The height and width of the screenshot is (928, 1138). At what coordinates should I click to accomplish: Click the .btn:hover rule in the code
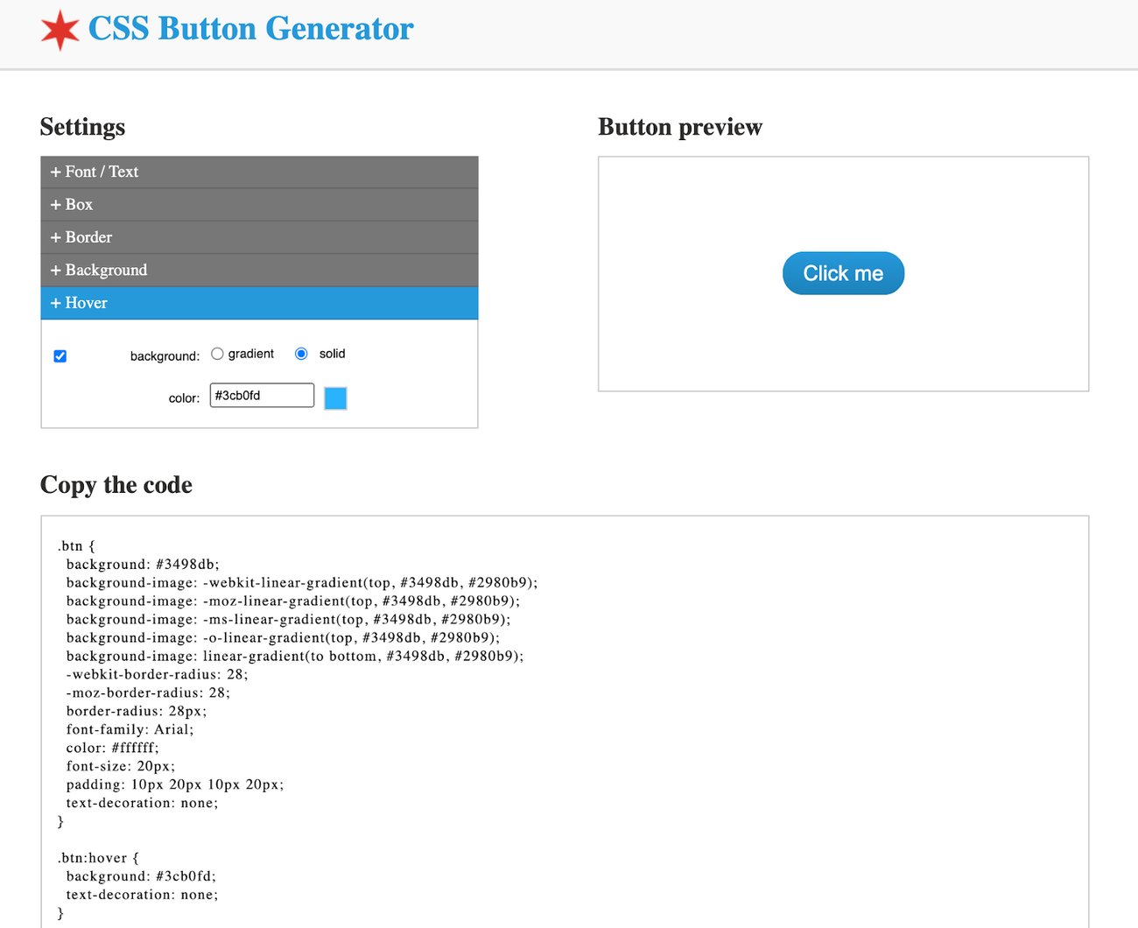coord(96,857)
